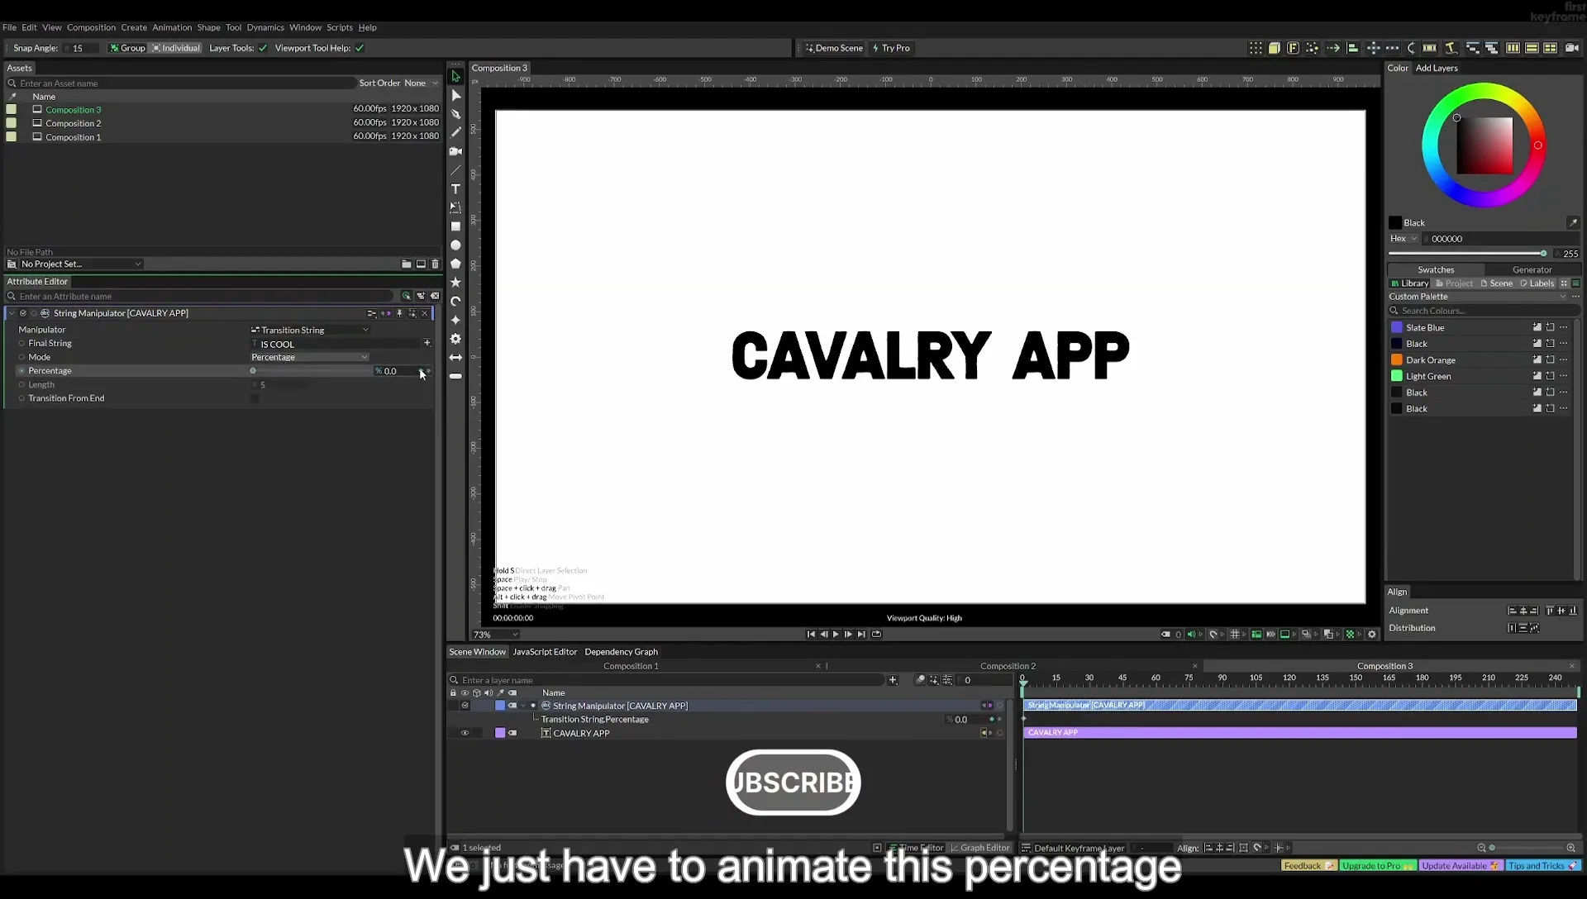Open the Animation menu

172,27
